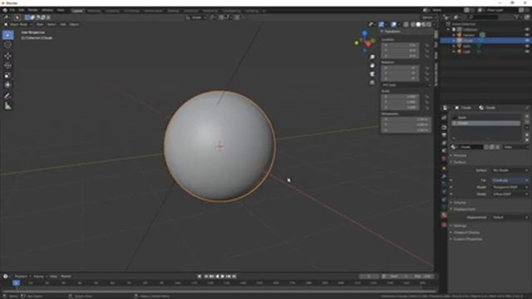
Task: Switch perspective/orthographic grid icon
Action: 372,82
